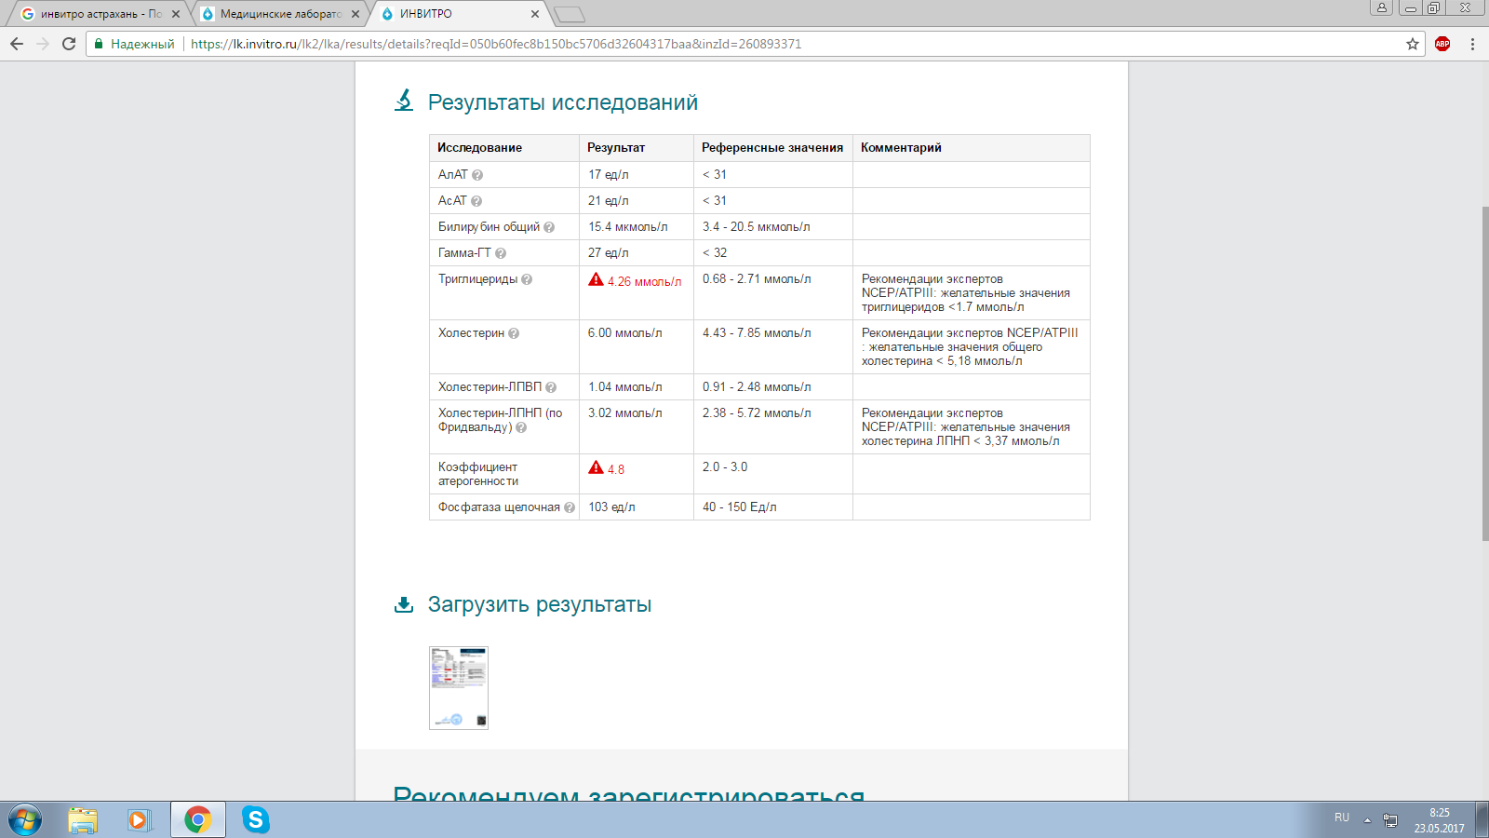The image size is (1489, 838).
Task: Open the help icon next to Триглицериды
Action: click(x=527, y=279)
